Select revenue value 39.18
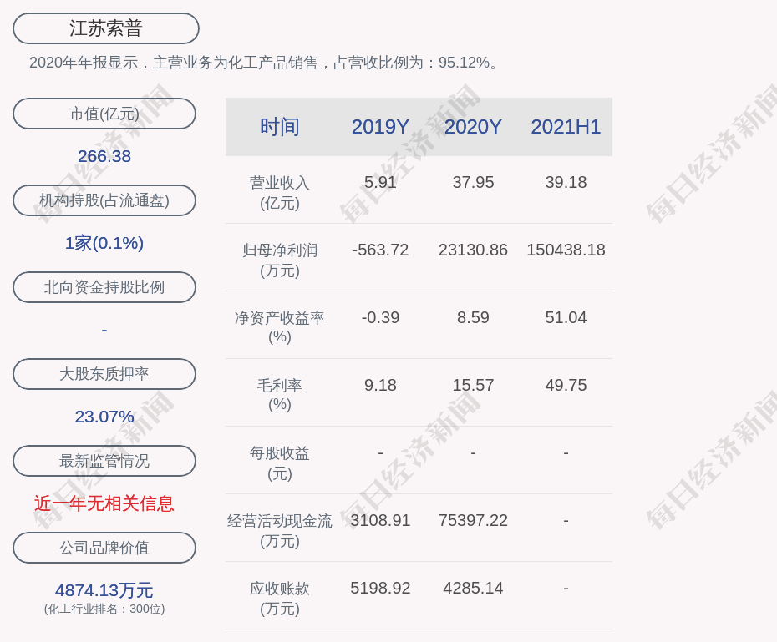Screen dimensions: 777x642 pyautogui.click(x=566, y=182)
